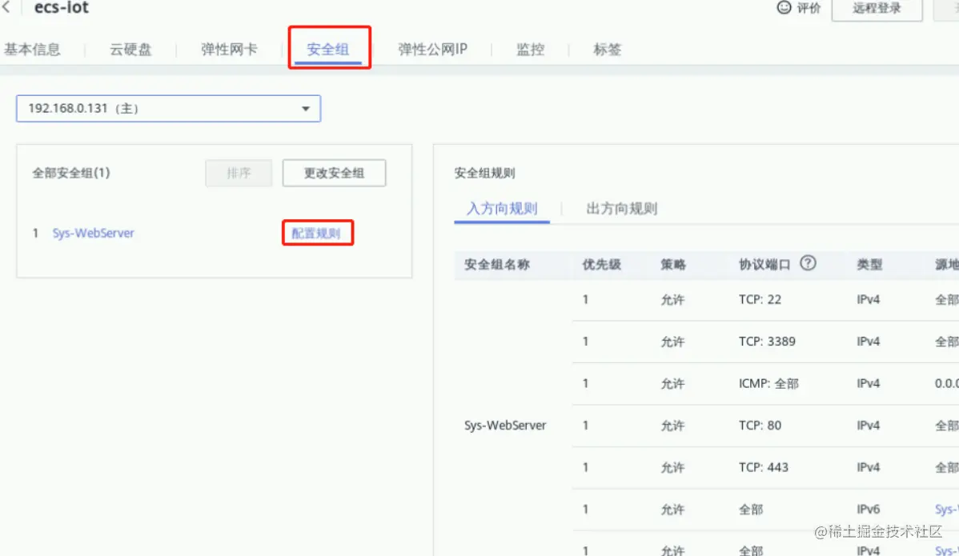Click the 更改安全组 button
The width and height of the screenshot is (959, 556).
click(x=334, y=173)
